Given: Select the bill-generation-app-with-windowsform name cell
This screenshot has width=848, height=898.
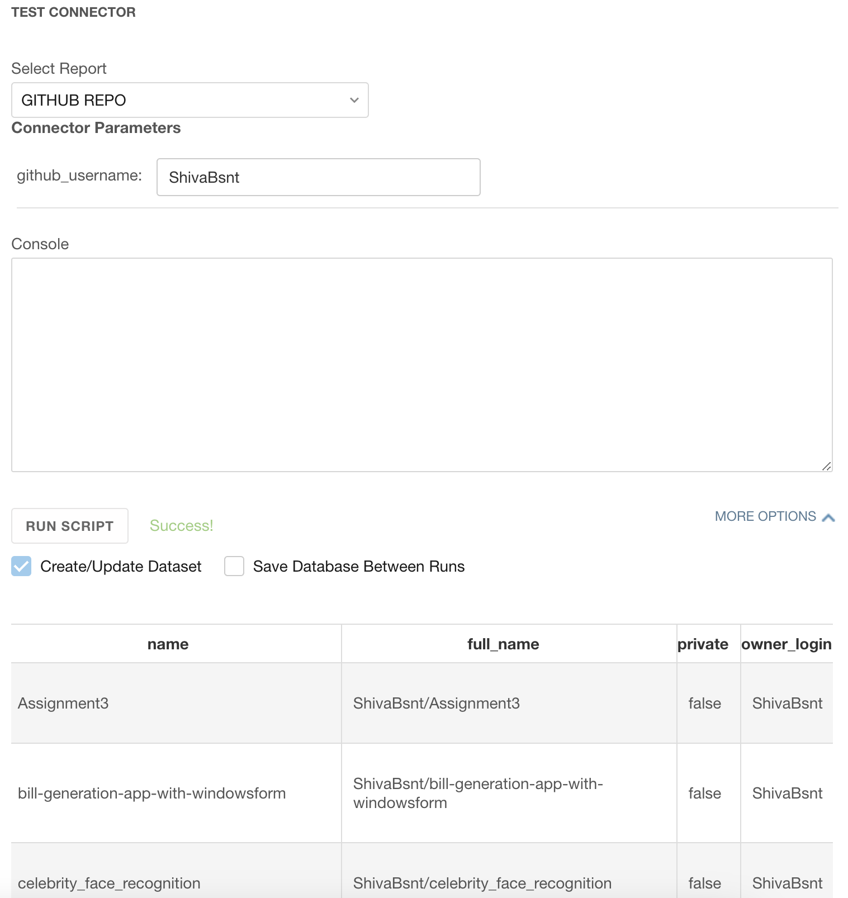Looking at the screenshot, I should click(151, 793).
